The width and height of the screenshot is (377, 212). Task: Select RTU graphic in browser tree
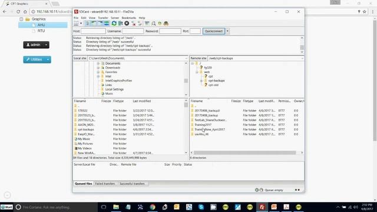click(x=41, y=31)
